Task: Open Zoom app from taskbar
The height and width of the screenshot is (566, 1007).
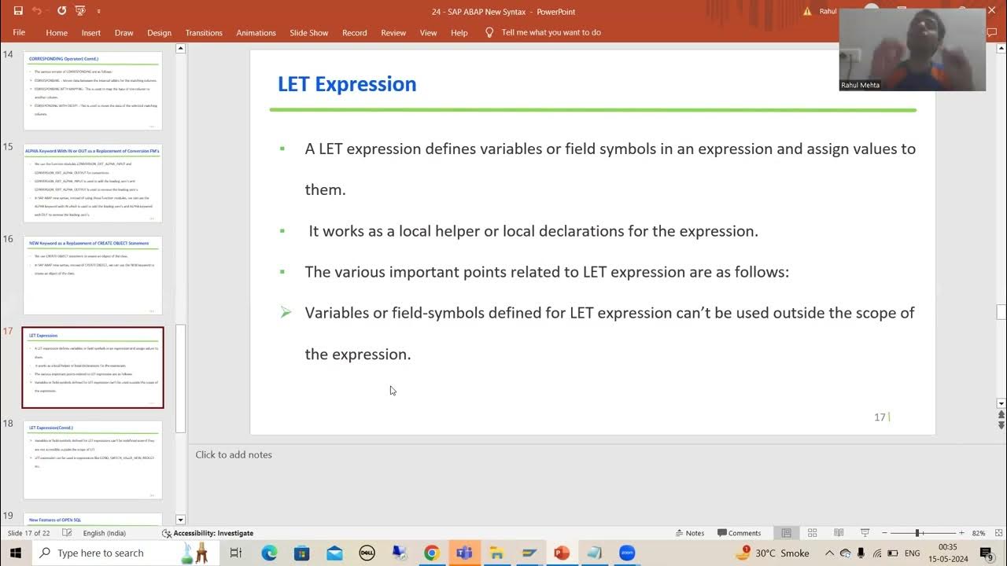Action: [627, 553]
